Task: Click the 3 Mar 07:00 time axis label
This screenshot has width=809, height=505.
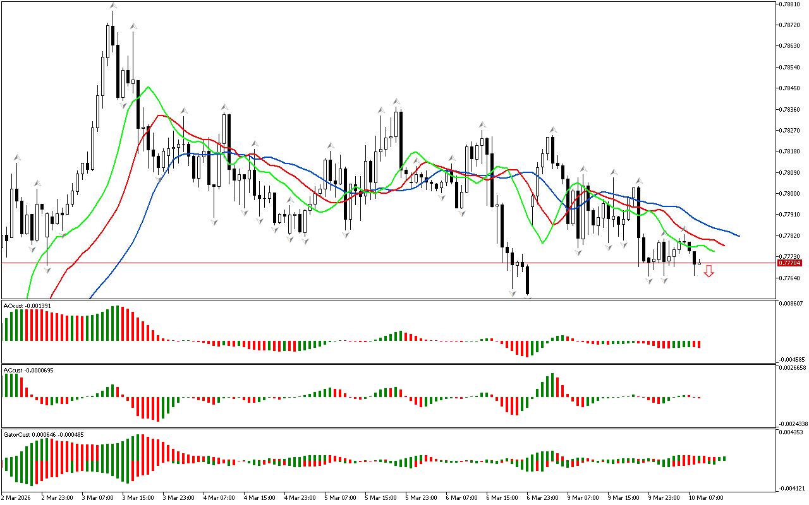Action: (98, 497)
